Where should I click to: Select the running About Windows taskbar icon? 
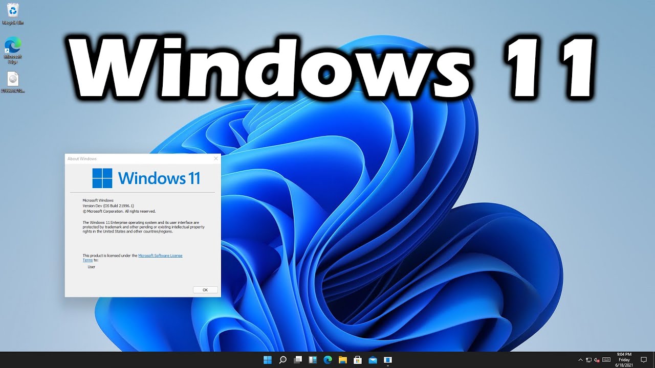[387, 360]
